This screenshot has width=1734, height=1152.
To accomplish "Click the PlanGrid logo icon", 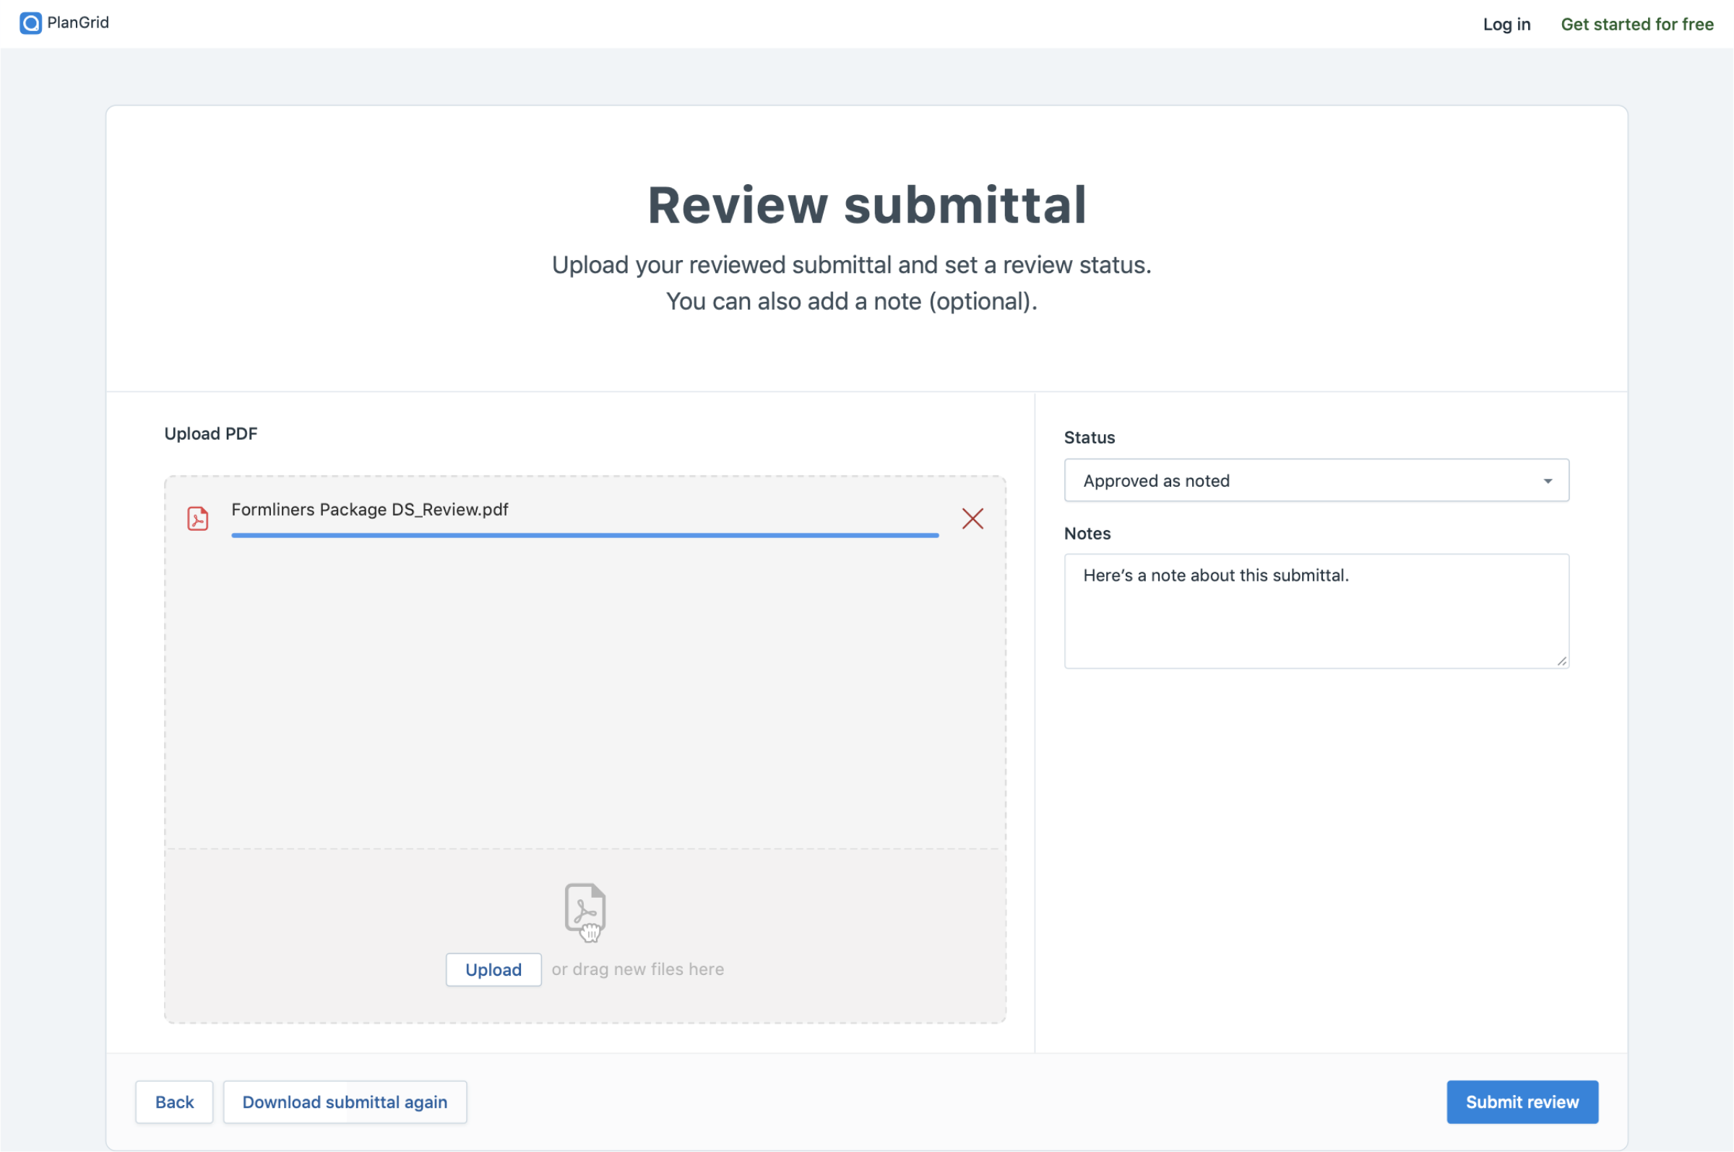I will 31,23.
